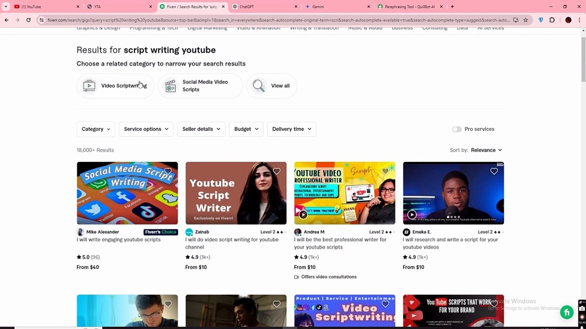Open the tab search dropdown arrow
This screenshot has width=586, height=329.
pos(6,6)
